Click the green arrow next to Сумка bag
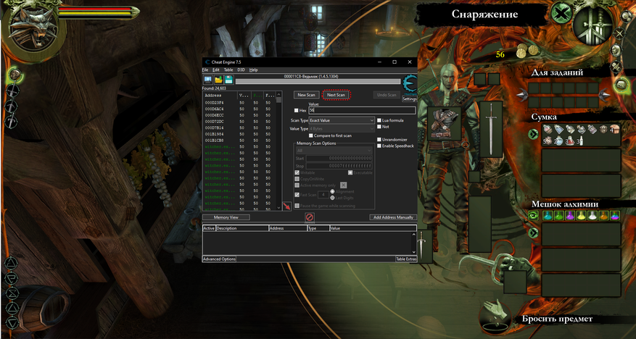636x339 pixels. (533, 134)
